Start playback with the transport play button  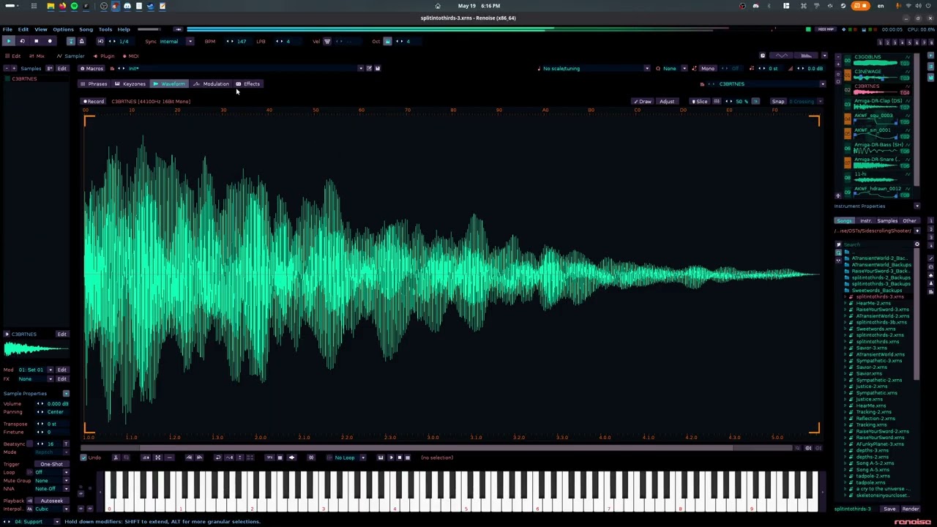[9, 41]
